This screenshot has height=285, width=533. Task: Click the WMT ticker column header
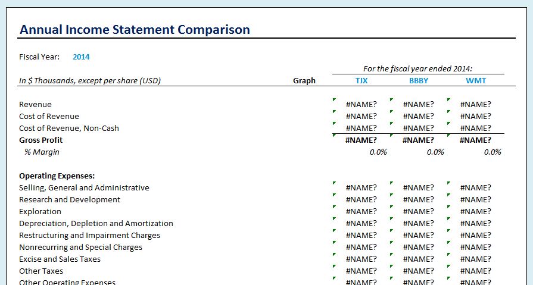pos(476,80)
